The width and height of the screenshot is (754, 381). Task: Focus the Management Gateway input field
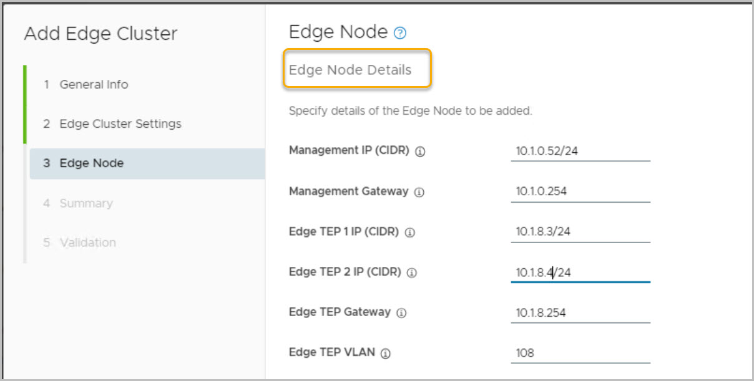[x=580, y=191]
